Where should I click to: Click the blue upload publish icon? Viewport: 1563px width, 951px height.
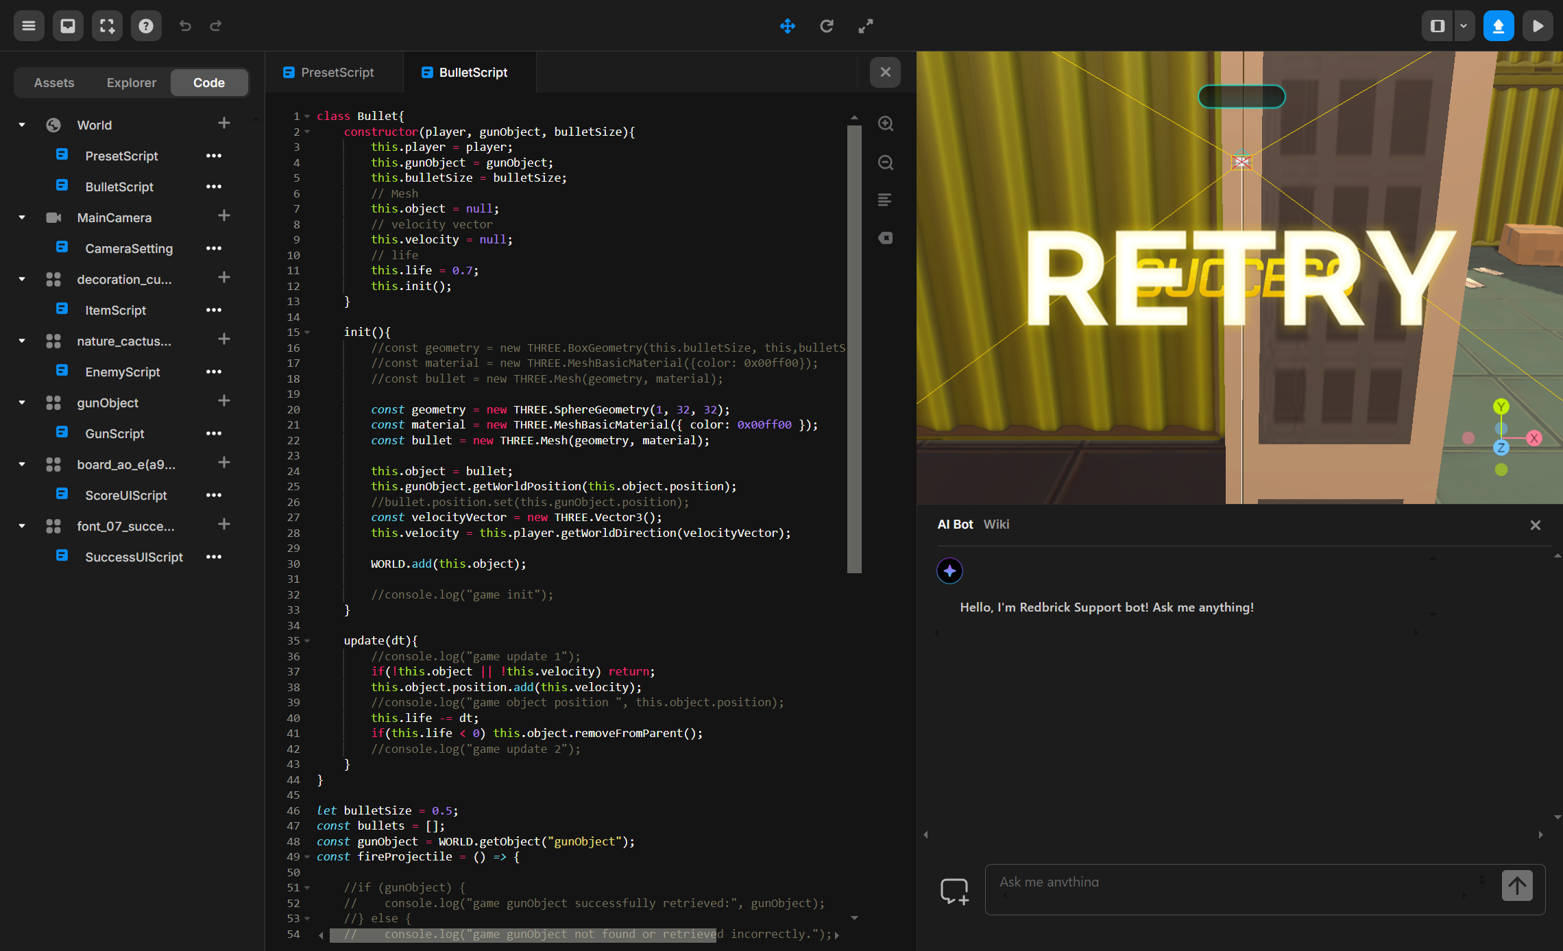click(x=1498, y=26)
